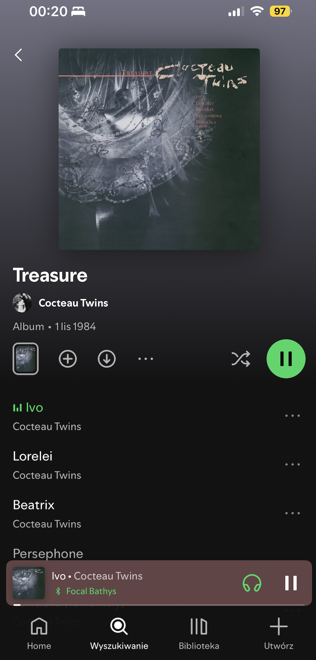Open more options for Beatrix track

pos(293,513)
